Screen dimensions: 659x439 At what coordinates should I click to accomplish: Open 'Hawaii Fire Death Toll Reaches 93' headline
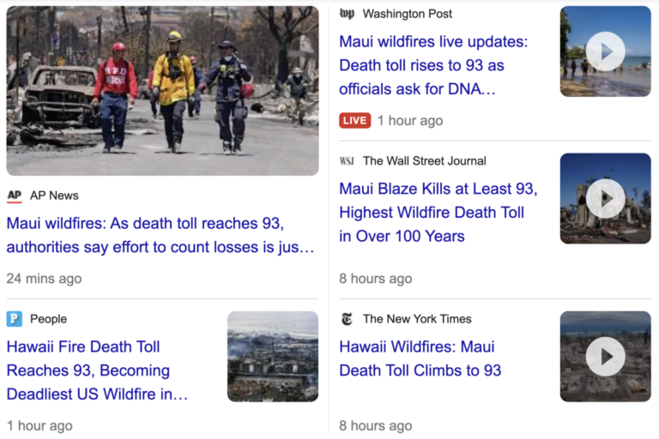tap(97, 370)
